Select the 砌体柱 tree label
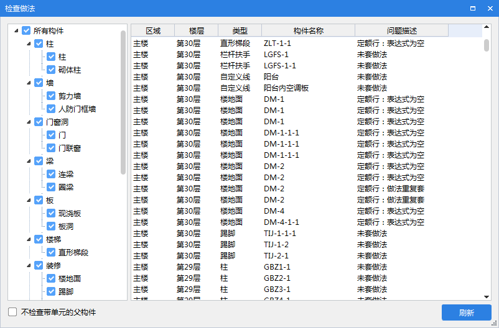 coord(70,70)
